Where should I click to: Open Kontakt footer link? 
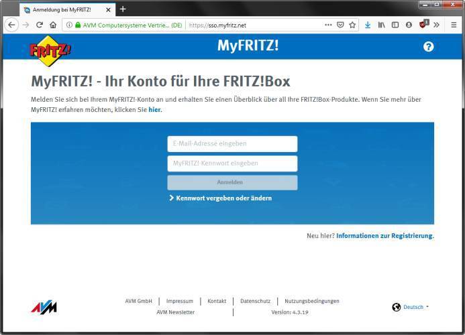[217, 301]
